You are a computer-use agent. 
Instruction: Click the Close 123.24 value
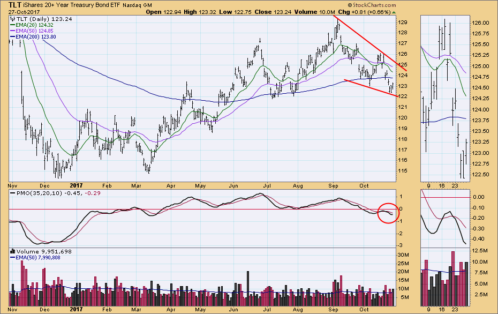273,12
